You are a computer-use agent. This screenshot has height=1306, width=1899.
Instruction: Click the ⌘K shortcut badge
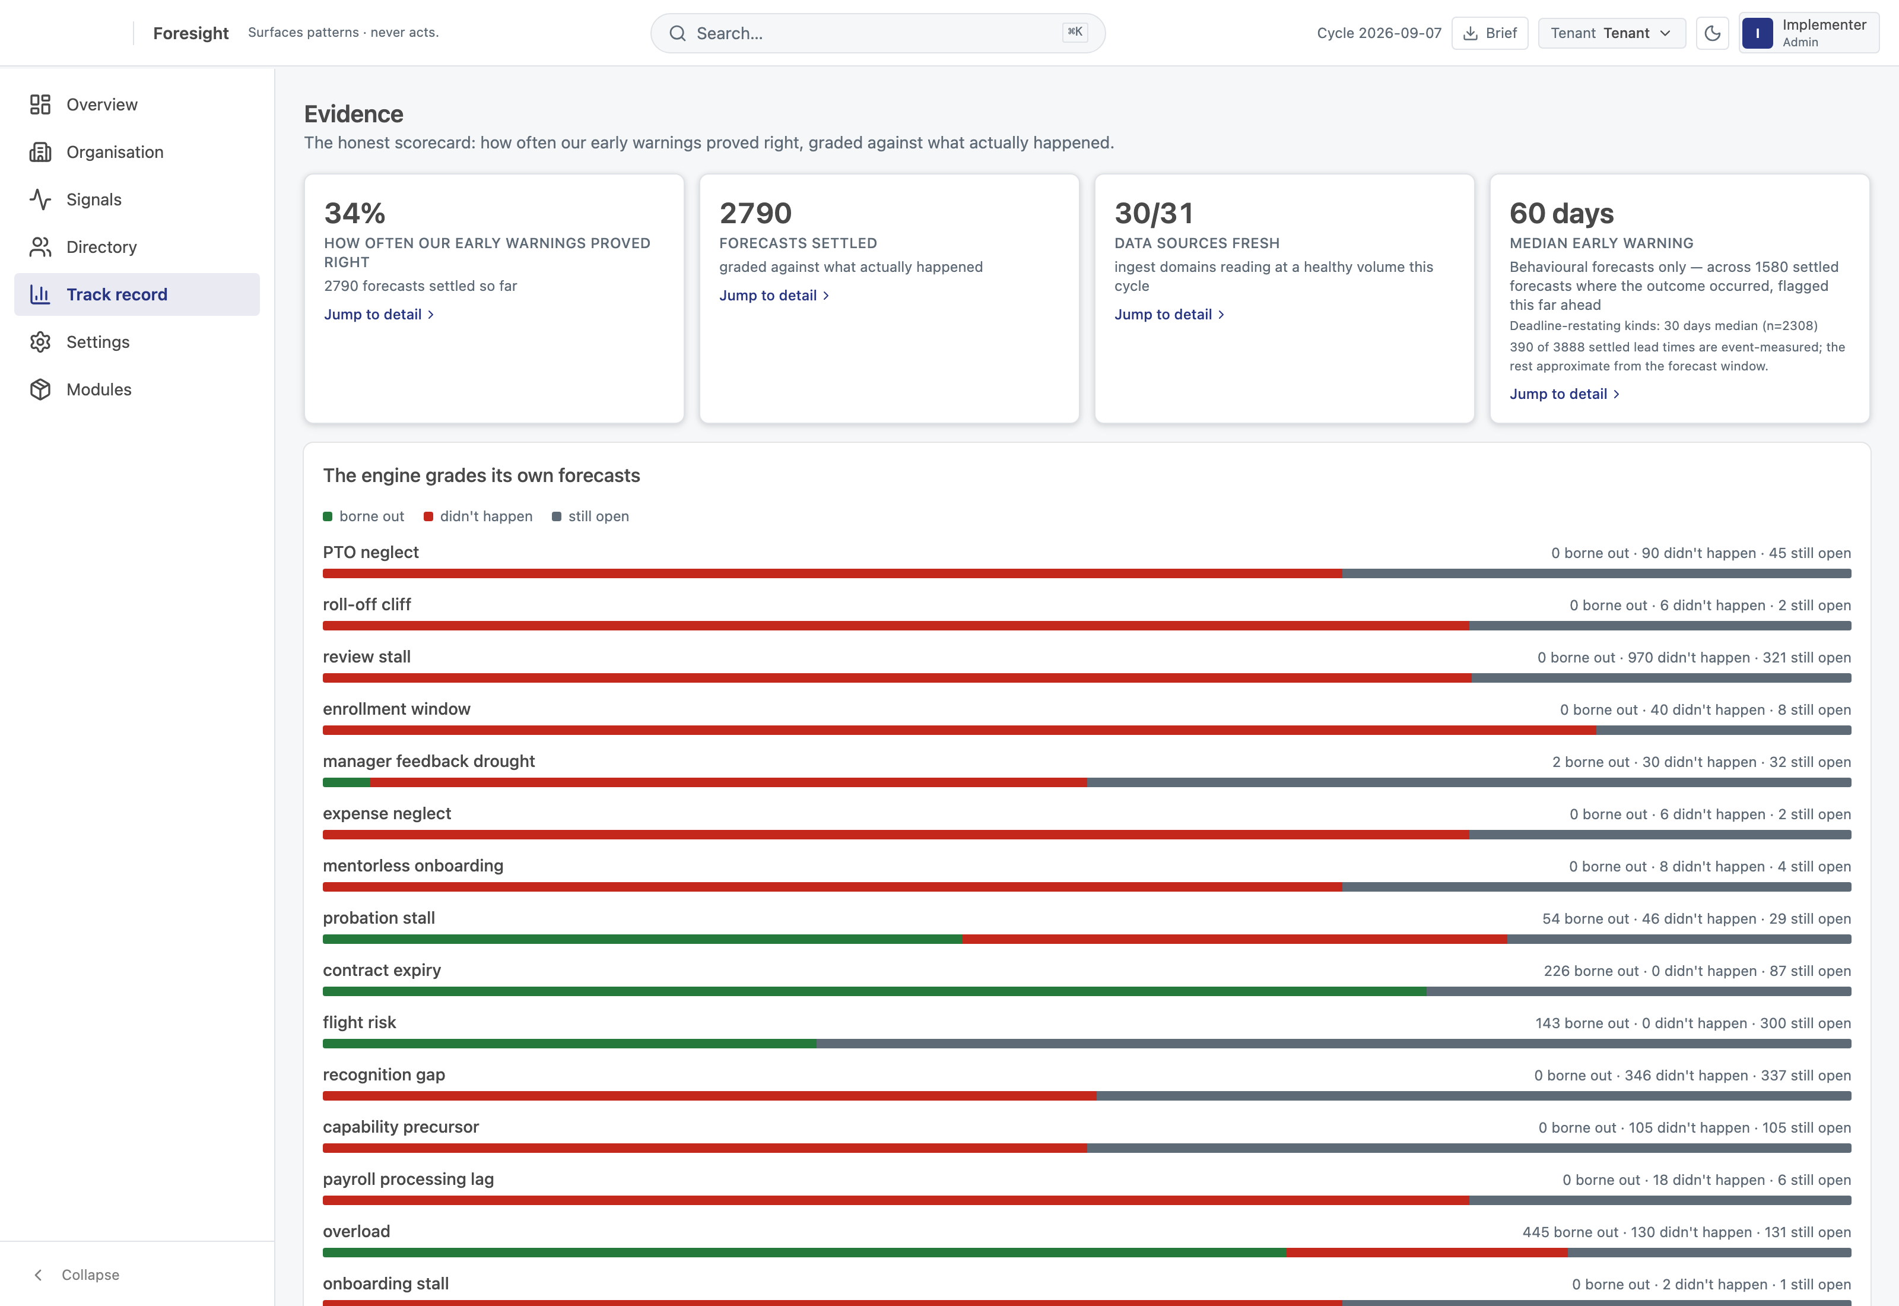point(1075,32)
